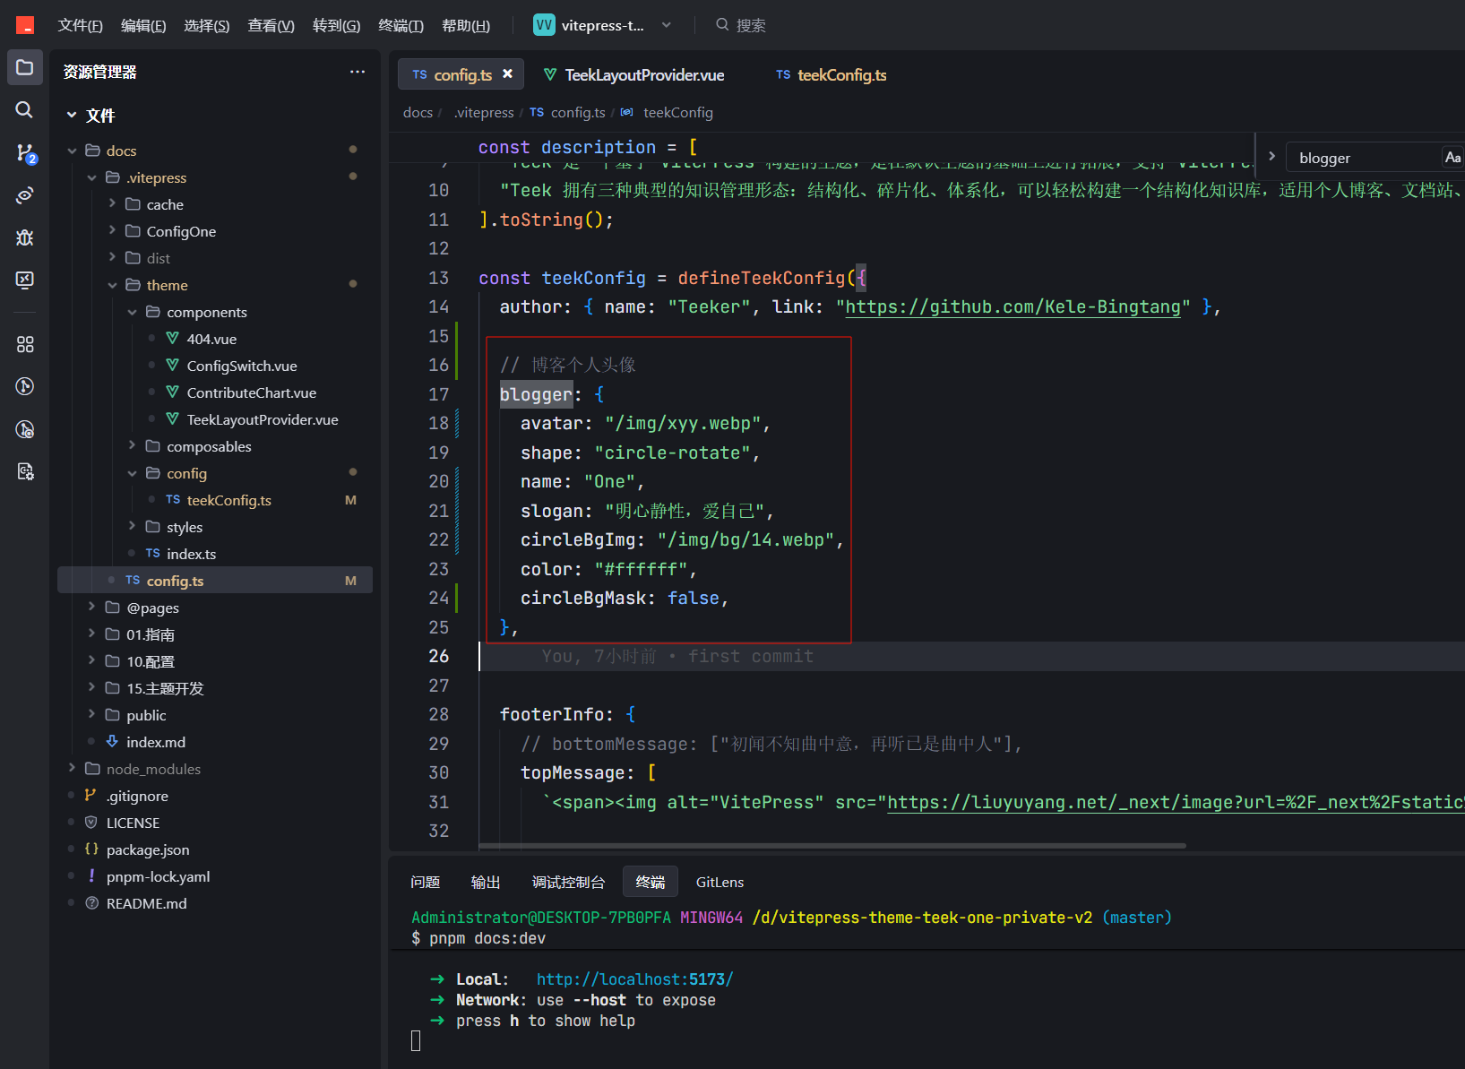Open the Extensions view with squares icon

pyautogui.click(x=25, y=344)
